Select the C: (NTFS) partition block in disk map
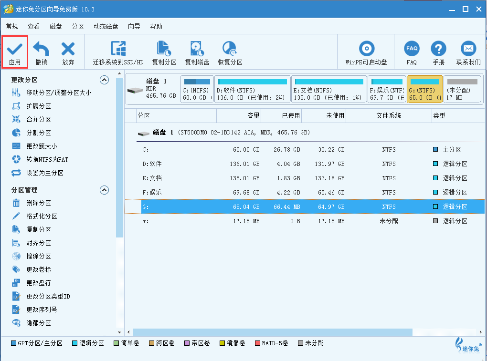Screen dimensions: 487x361 197,89
